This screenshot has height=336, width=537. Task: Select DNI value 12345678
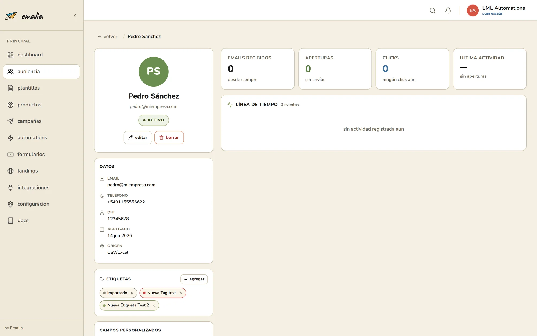click(x=118, y=219)
